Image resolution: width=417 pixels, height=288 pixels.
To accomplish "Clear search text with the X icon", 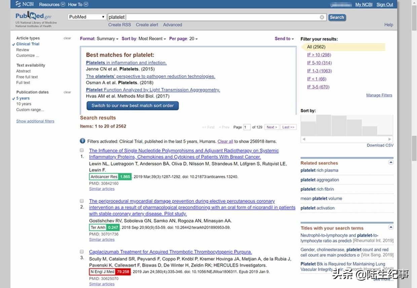I will point(322,17).
